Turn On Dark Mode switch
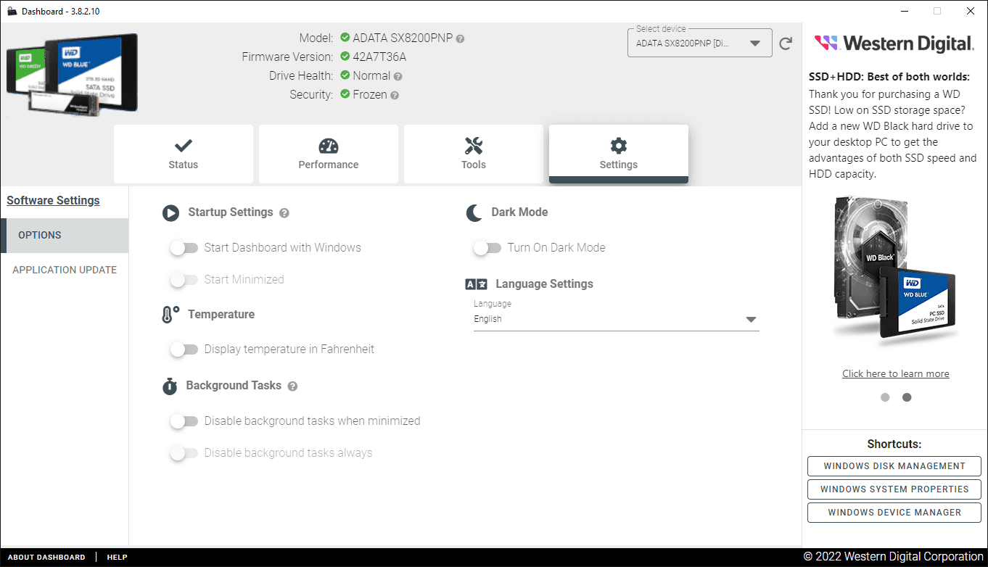 point(487,248)
